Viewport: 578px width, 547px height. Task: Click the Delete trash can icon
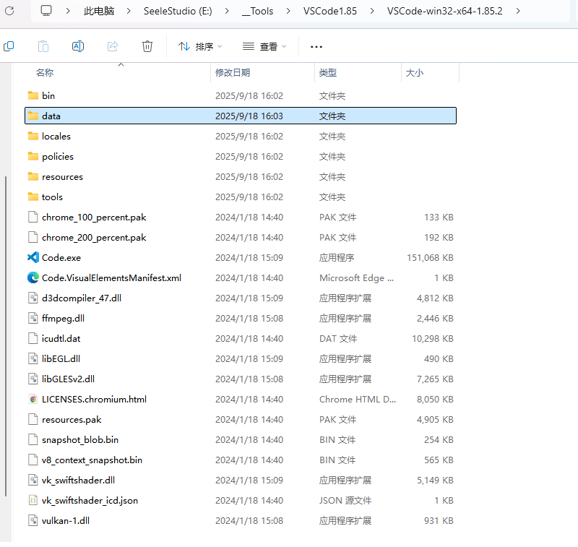point(147,46)
